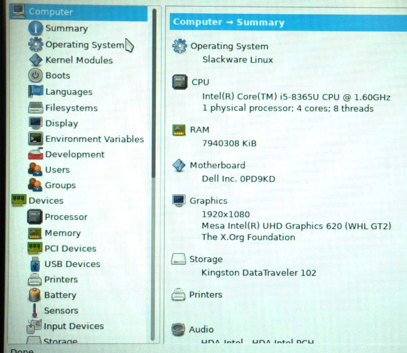Open the Filesystems entry label
Viewport: 407px width, 353px height.
[x=71, y=108]
